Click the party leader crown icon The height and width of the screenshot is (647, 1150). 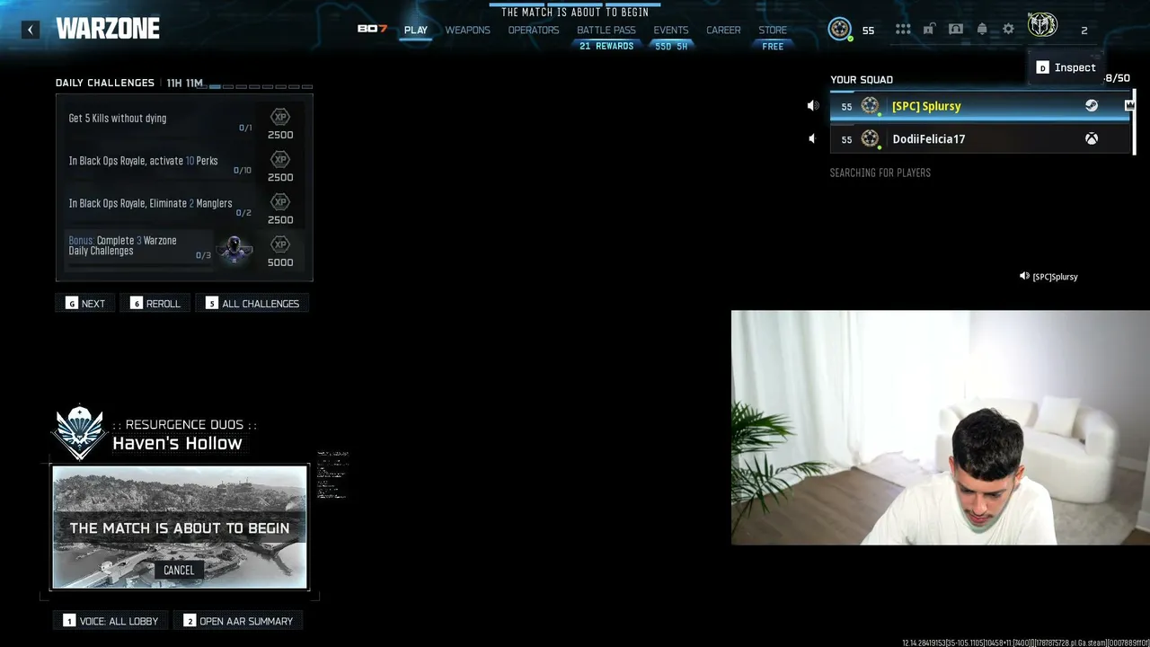coord(1129,106)
